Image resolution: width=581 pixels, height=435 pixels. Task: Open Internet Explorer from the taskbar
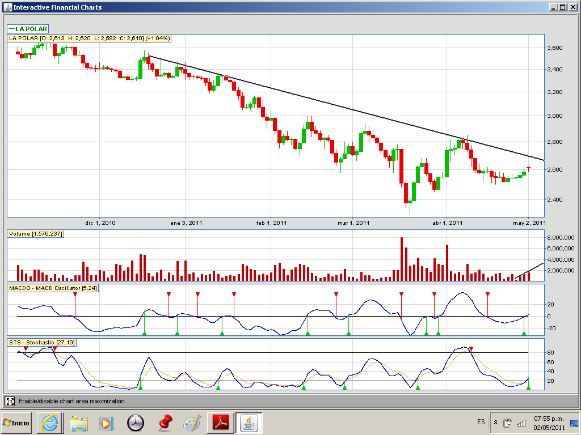[x=49, y=423]
